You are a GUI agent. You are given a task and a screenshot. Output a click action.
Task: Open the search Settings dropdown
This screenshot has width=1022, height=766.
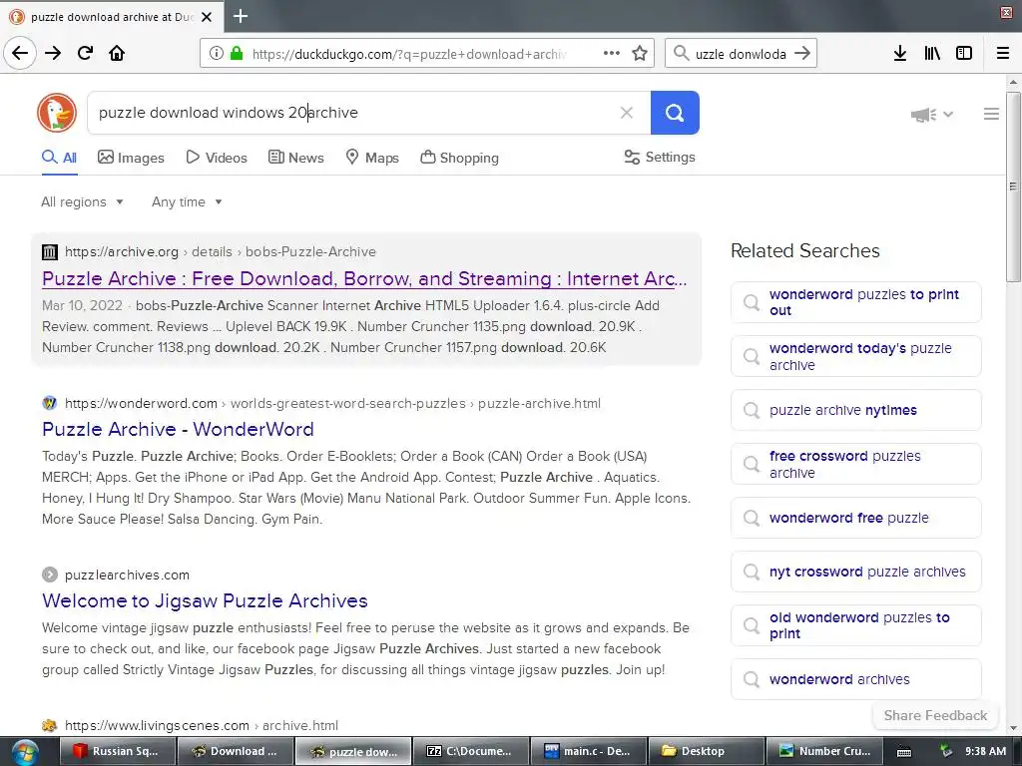tap(660, 157)
